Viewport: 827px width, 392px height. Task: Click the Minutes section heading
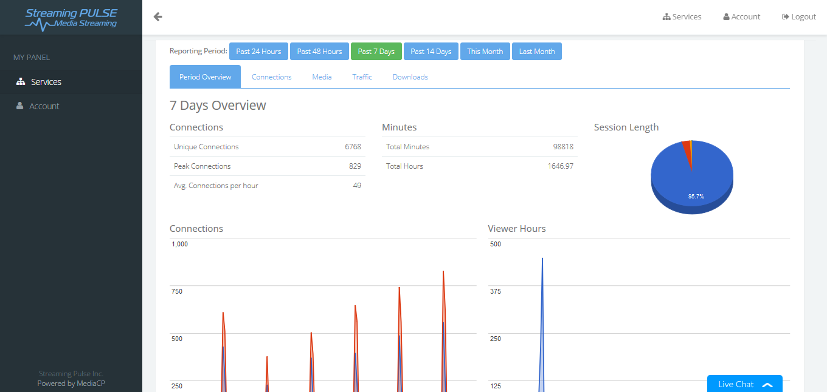click(x=400, y=127)
